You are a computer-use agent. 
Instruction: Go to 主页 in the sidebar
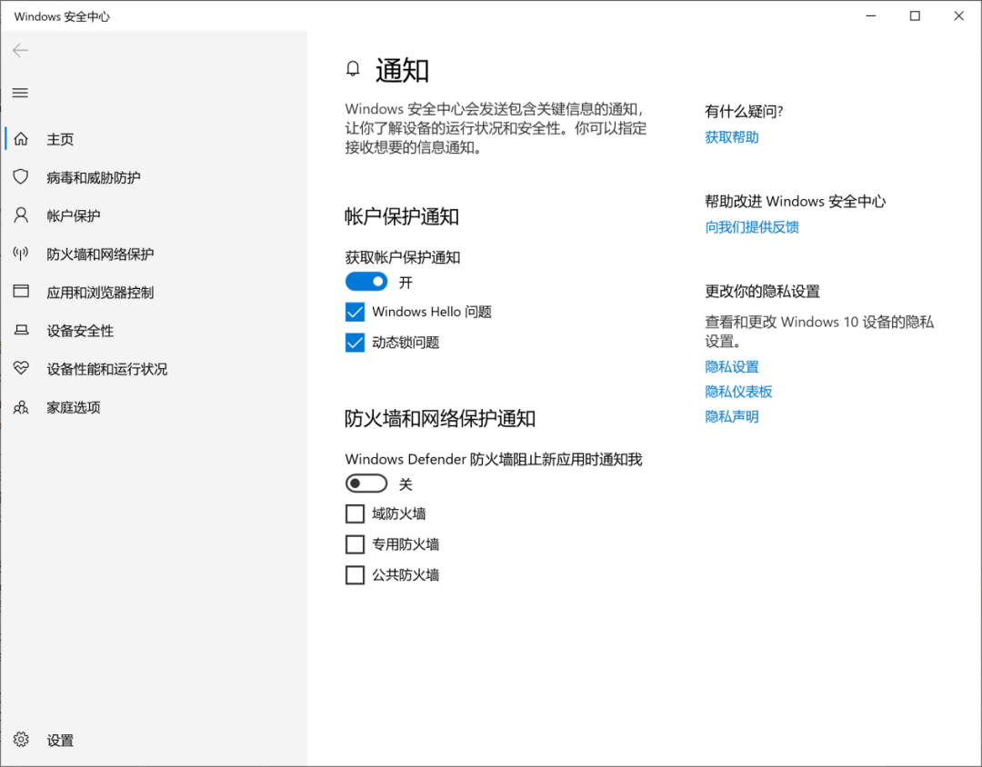[x=60, y=139]
